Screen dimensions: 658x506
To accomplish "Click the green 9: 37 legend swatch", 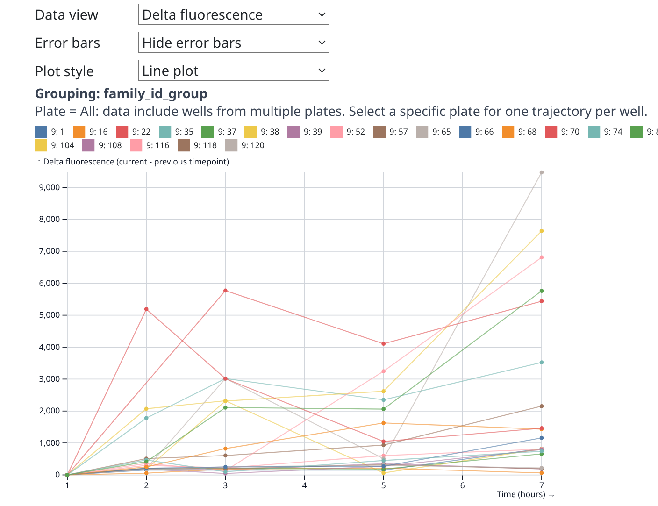I will click(208, 132).
